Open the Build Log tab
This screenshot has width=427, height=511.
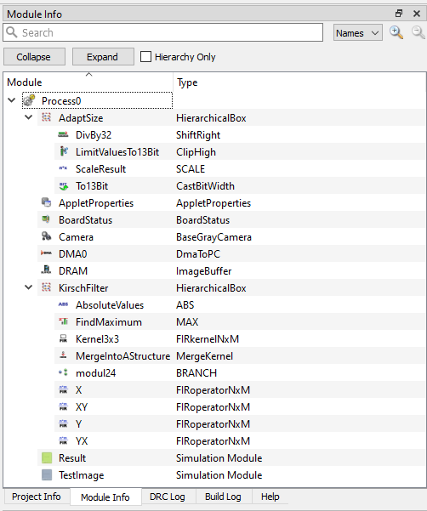click(x=223, y=497)
